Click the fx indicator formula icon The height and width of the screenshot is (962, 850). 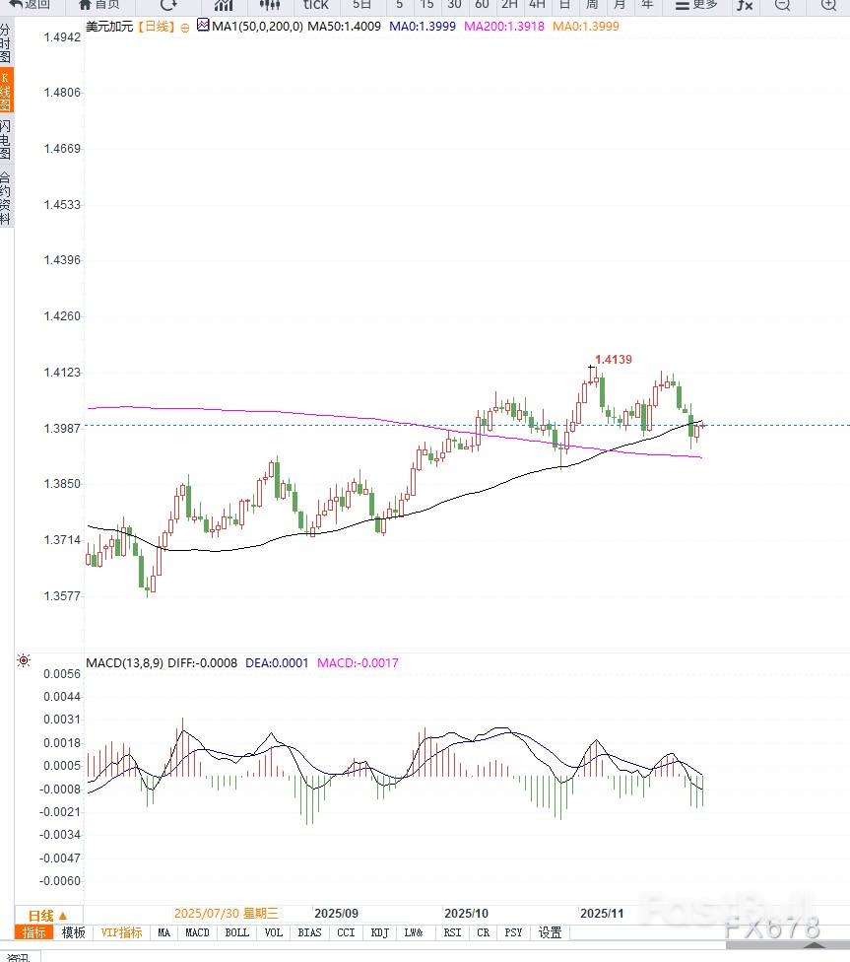click(743, 7)
